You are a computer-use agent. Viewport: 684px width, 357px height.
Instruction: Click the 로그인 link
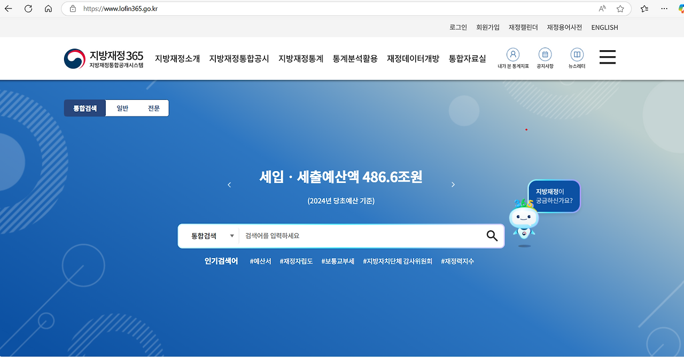click(458, 27)
